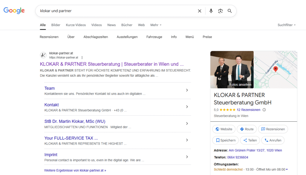
Task: Select the Abschlagszeiten filter chip
Action: point(96,37)
